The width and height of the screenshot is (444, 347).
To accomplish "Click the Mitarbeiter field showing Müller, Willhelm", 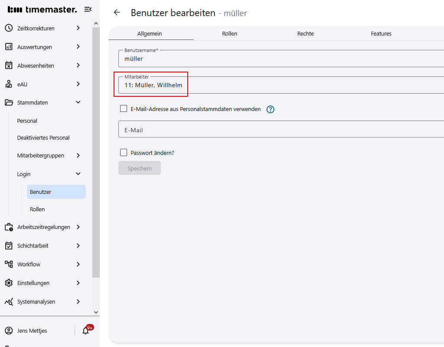I will point(151,85).
